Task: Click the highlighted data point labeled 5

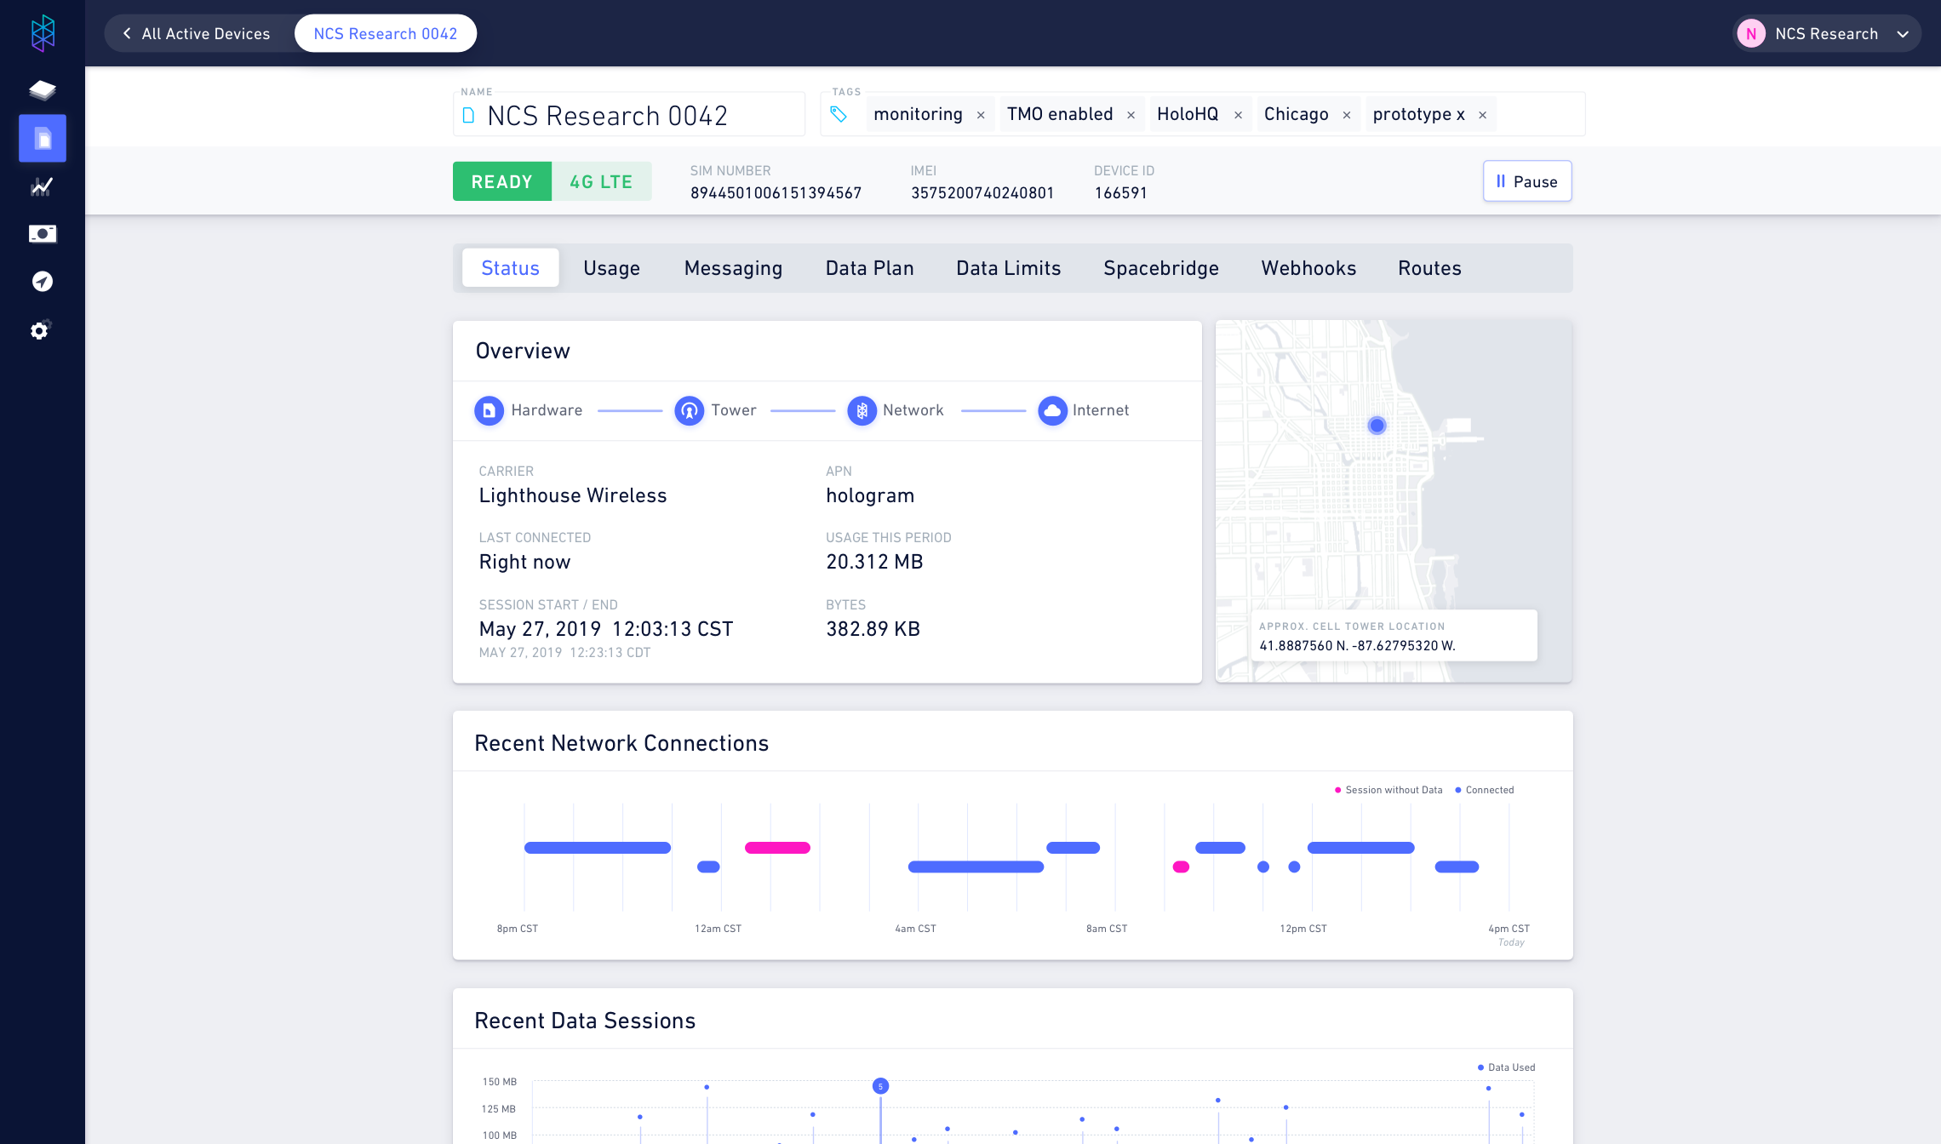Action: (x=880, y=1086)
